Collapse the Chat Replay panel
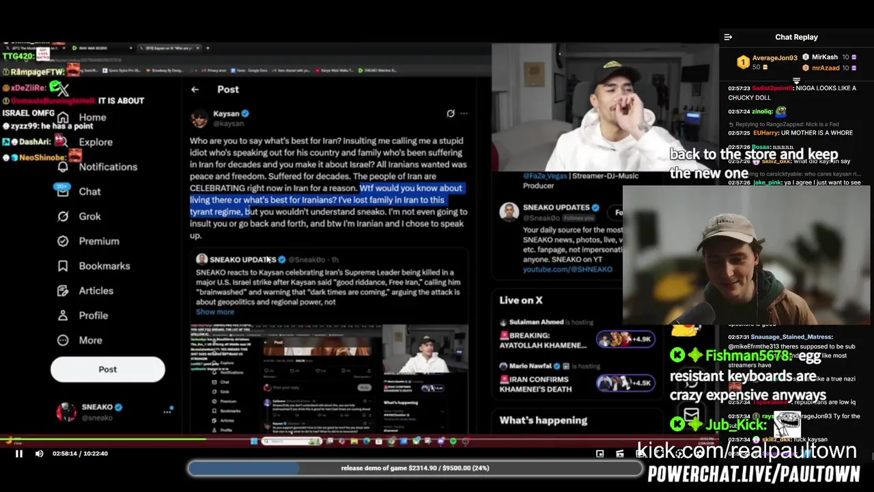This screenshot has height=492, width=874. tap(728, 37)
